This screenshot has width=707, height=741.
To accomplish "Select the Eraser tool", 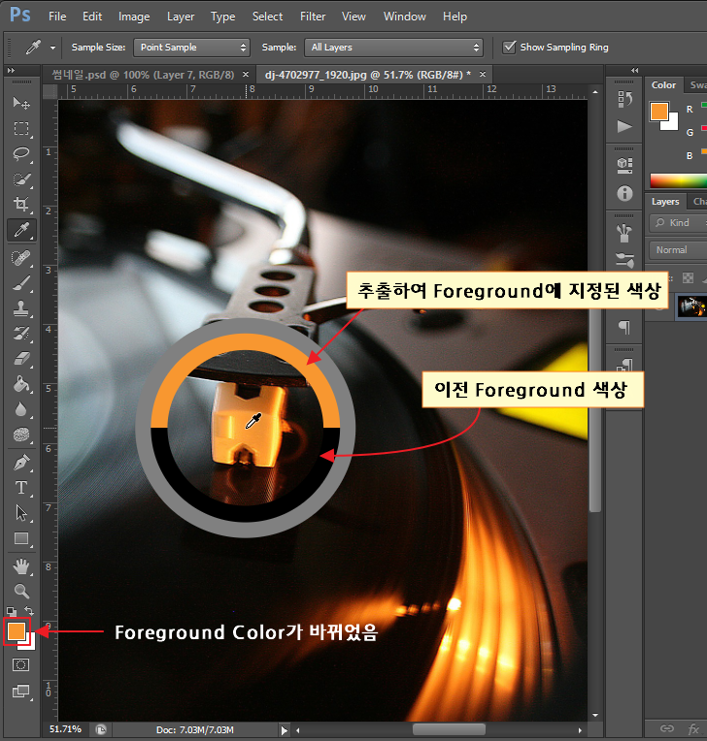I will pyautogui.click(x=20, y=359).
